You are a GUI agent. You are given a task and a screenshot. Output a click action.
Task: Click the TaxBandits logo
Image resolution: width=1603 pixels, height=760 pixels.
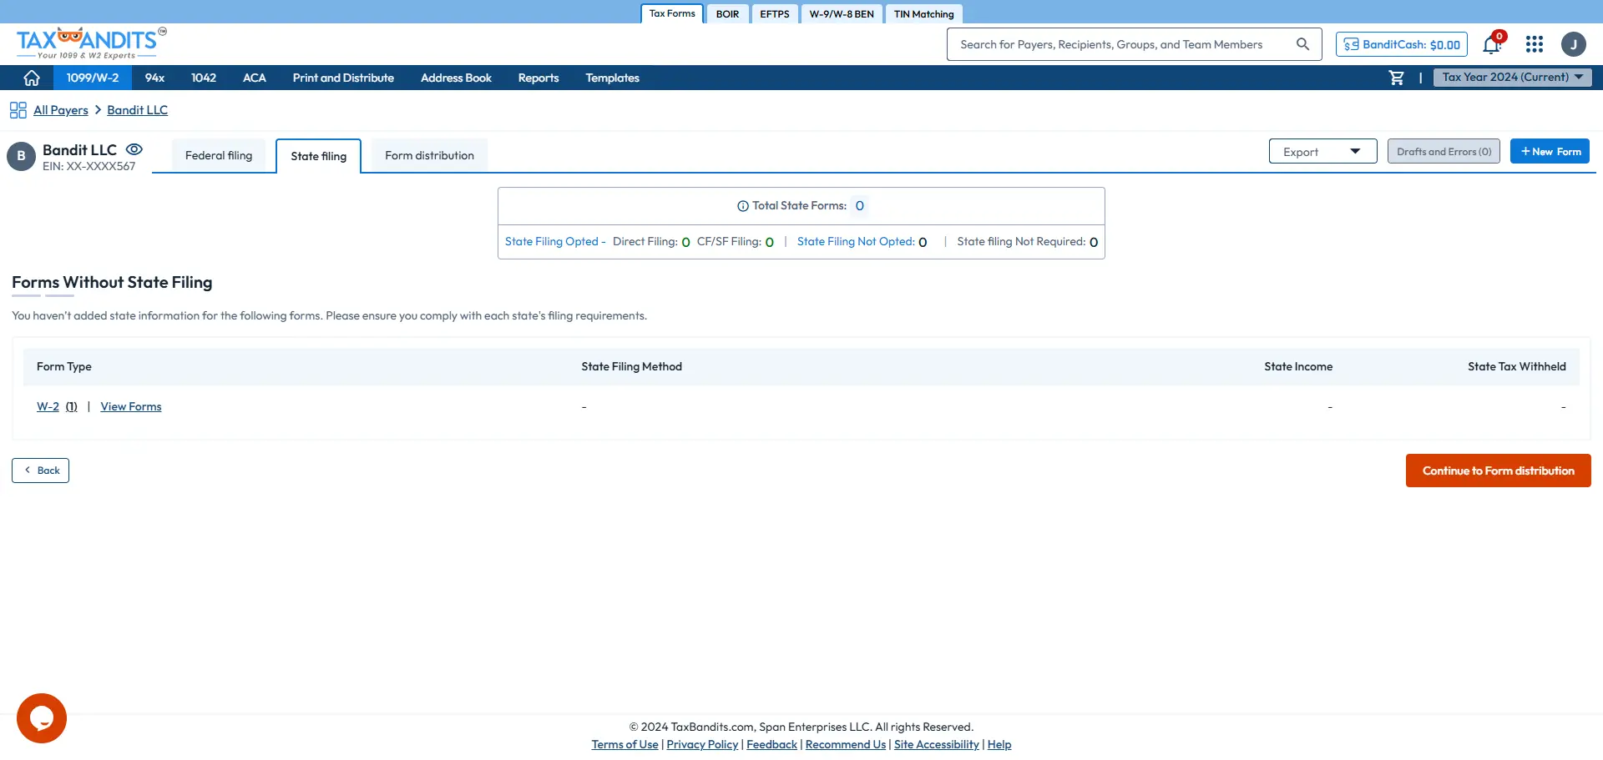coord(91,43)
